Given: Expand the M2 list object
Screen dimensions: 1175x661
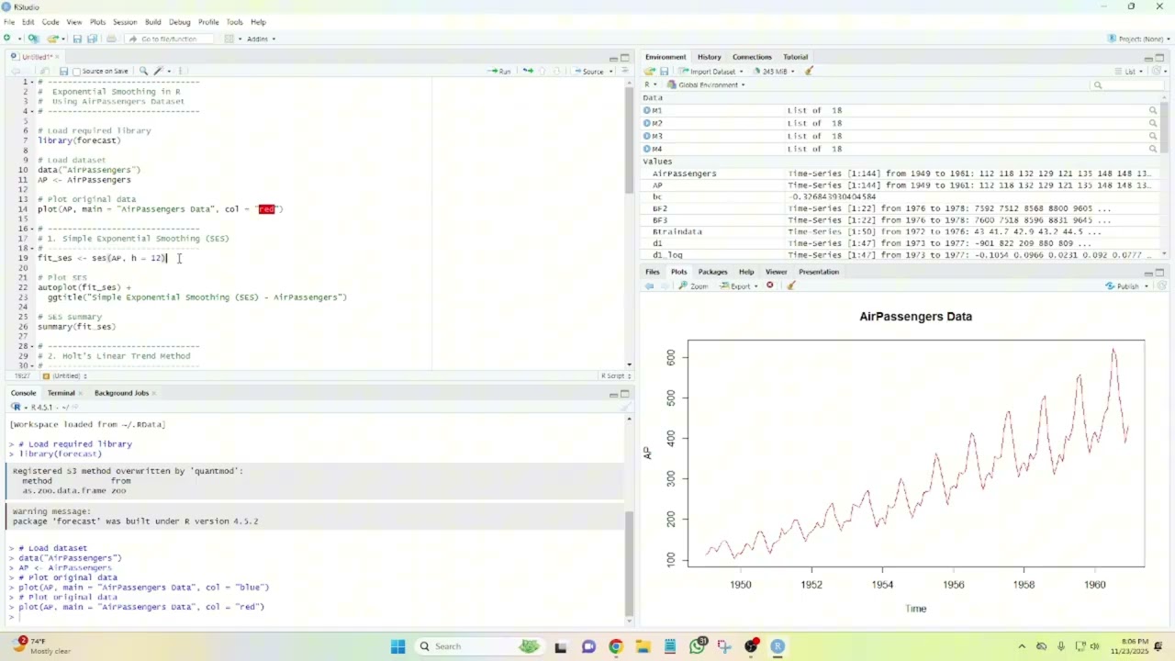Looking at the screenshot, I should 647,123.
